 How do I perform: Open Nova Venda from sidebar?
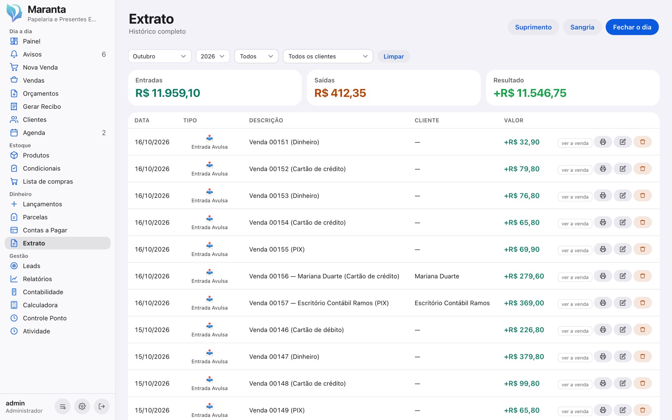tap(57, 68)
